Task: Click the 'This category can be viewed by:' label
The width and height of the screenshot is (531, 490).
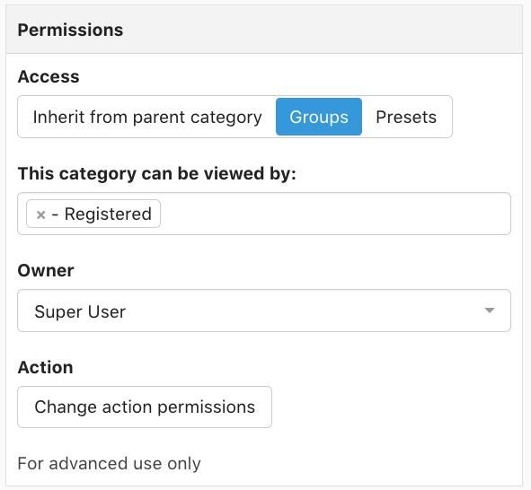Action: tap(157, 174)
